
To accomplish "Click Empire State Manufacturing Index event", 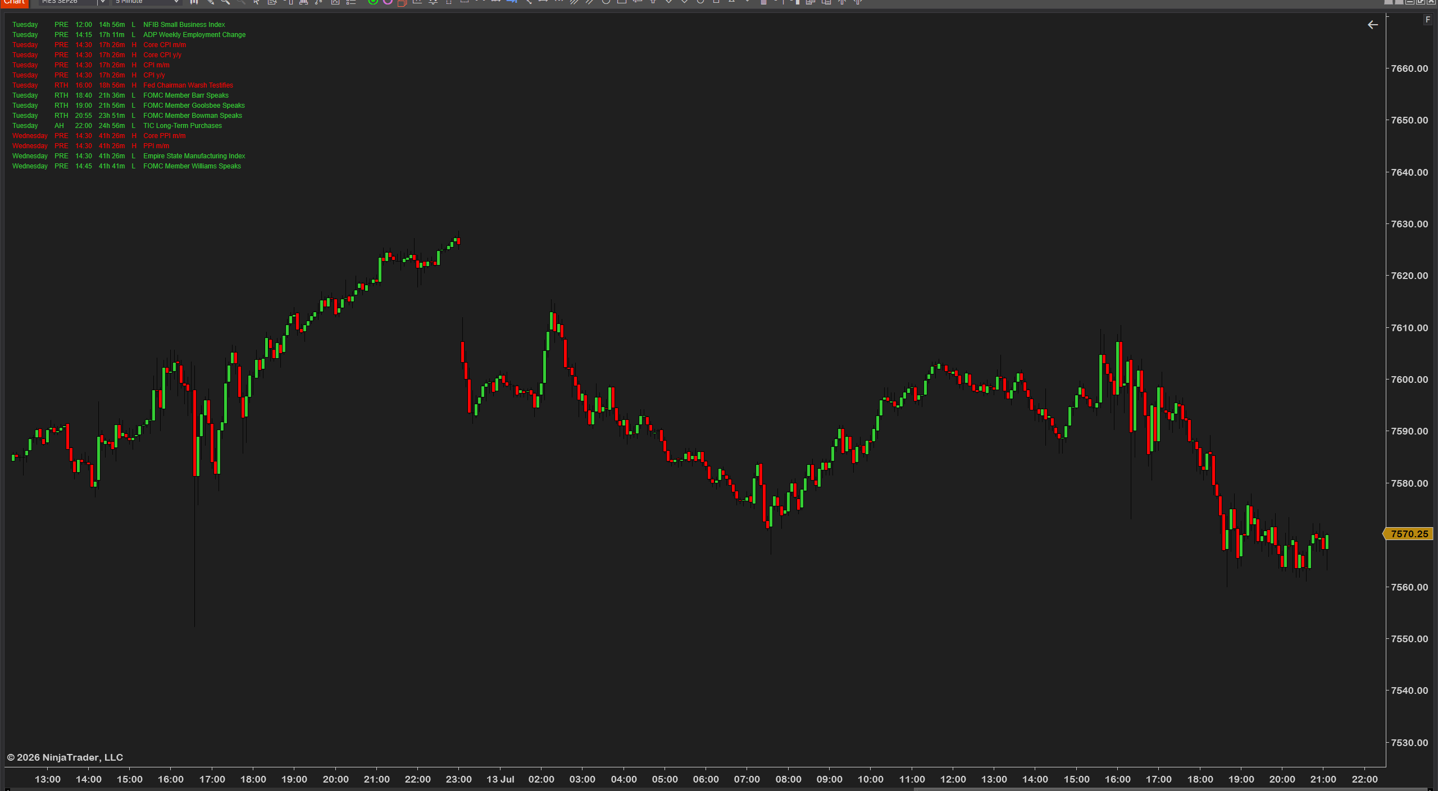I will pyautogui.click(x=129, y=156).
